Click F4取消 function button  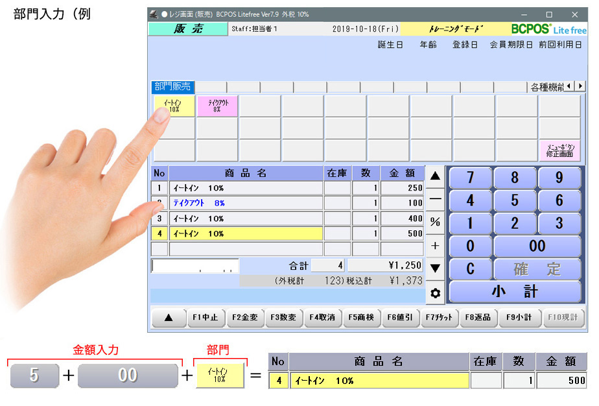[x=322, y=318]
